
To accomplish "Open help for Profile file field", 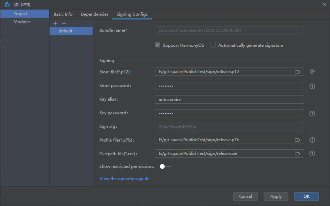I will pyautogui.click(x=312, y=140).
